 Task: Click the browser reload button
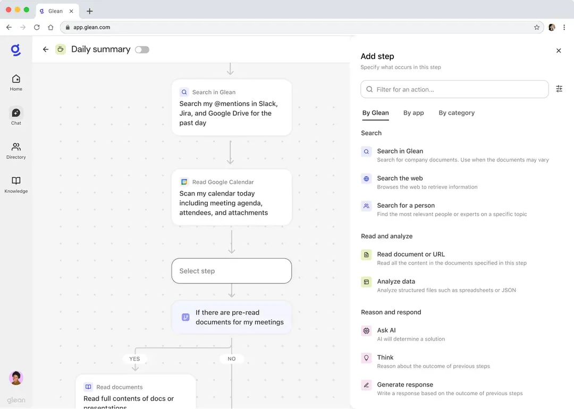pyautogui.click(x=37, y=27)
